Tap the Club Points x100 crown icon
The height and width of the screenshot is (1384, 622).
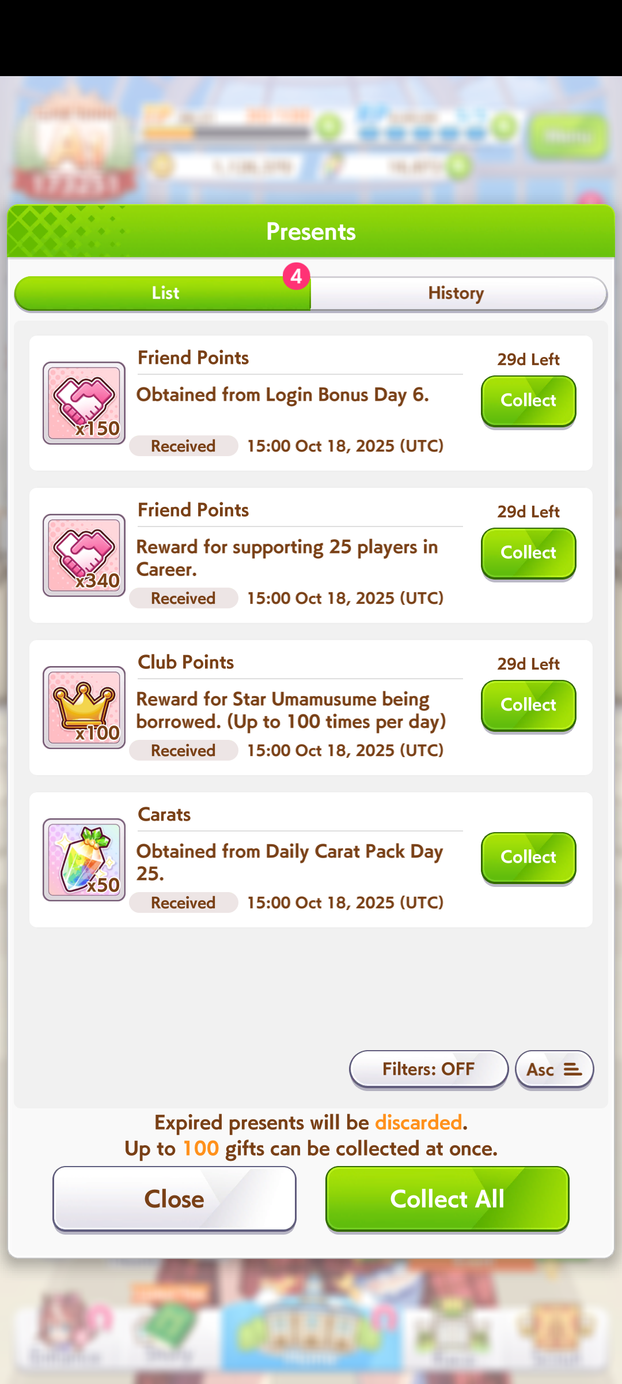click(x=84, y=708)
